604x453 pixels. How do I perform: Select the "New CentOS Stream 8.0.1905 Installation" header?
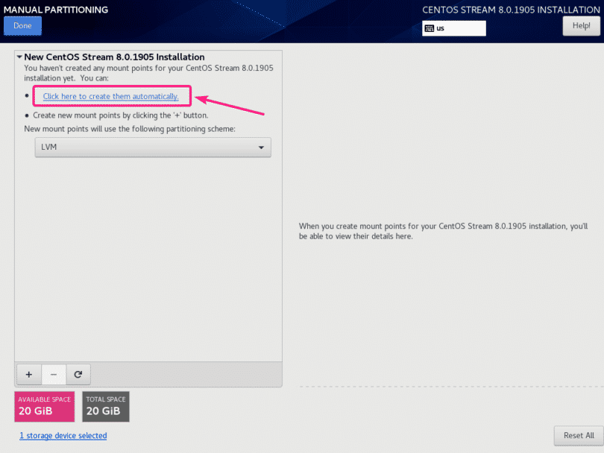point(112,57)
